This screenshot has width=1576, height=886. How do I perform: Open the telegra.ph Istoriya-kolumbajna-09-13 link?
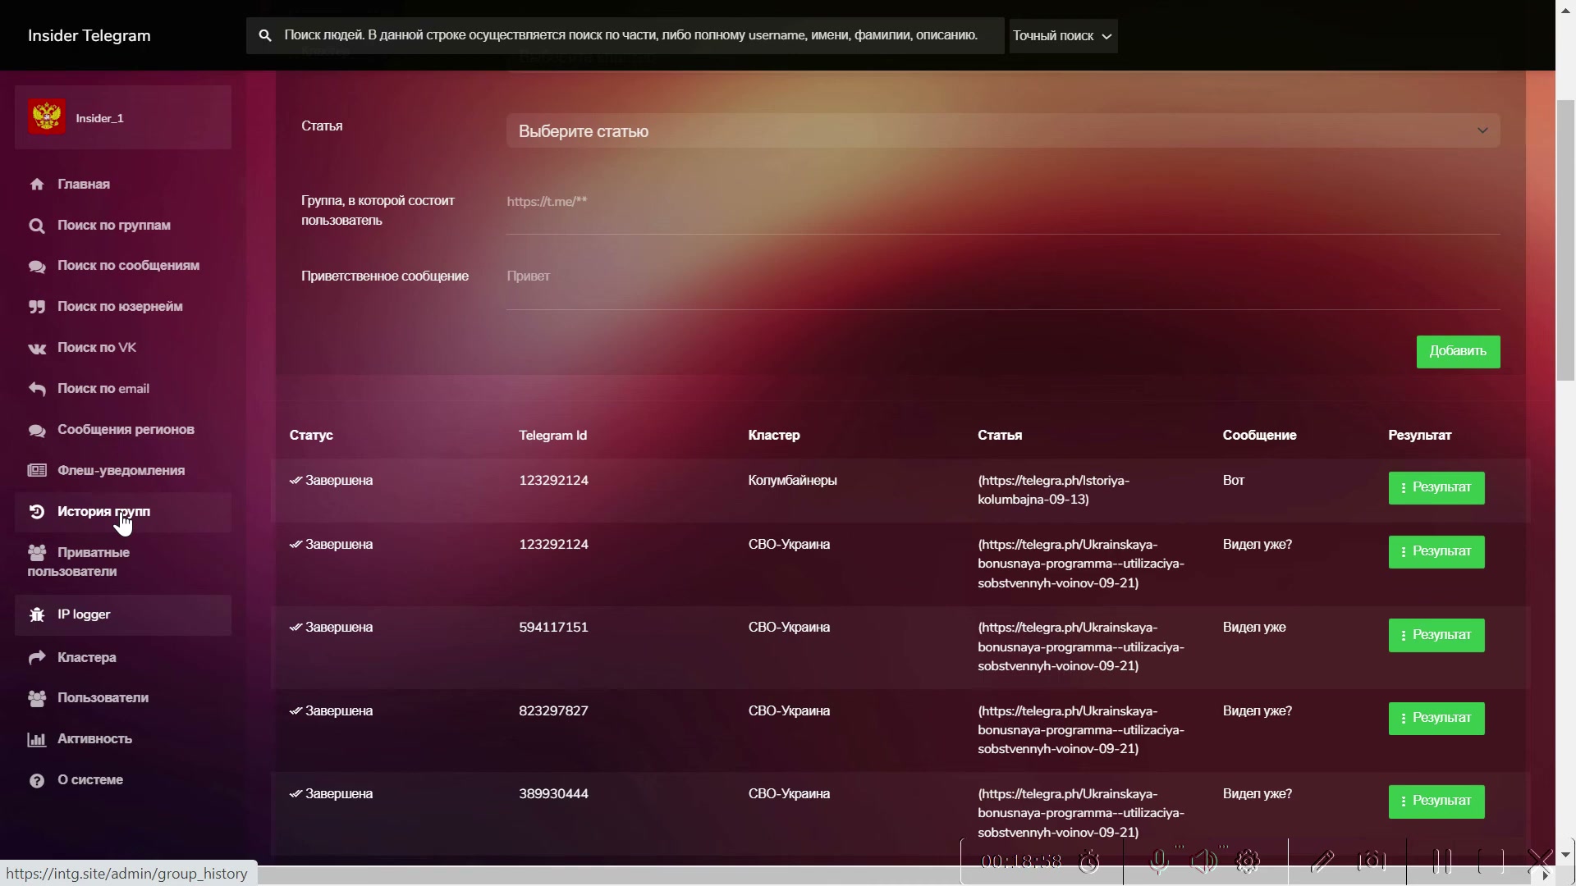[1054, 490]
